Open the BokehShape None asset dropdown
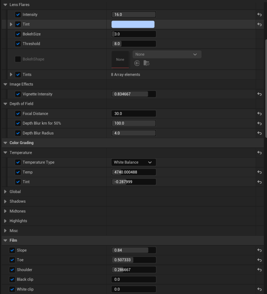Screen dimensions: 267x294 coord(167,55)
